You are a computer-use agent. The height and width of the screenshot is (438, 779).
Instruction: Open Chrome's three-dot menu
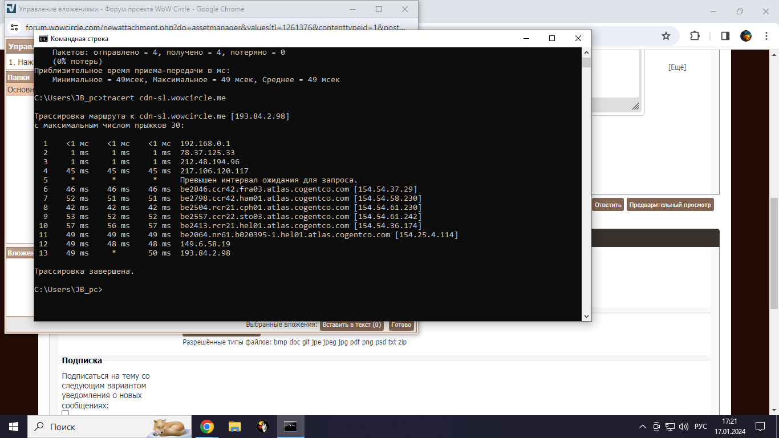point(766,36)
